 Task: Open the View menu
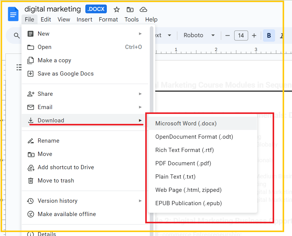(64, 19)
